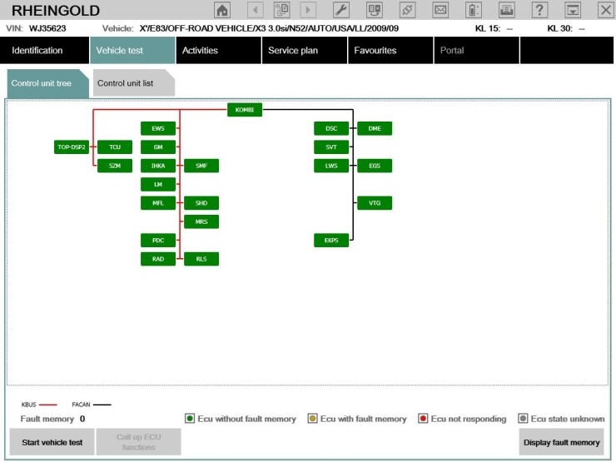Open the operations swap icon

[374, 10]
